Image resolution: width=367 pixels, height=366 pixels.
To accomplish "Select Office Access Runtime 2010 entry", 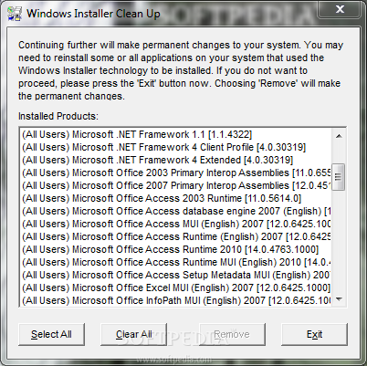I will point(176,249).
